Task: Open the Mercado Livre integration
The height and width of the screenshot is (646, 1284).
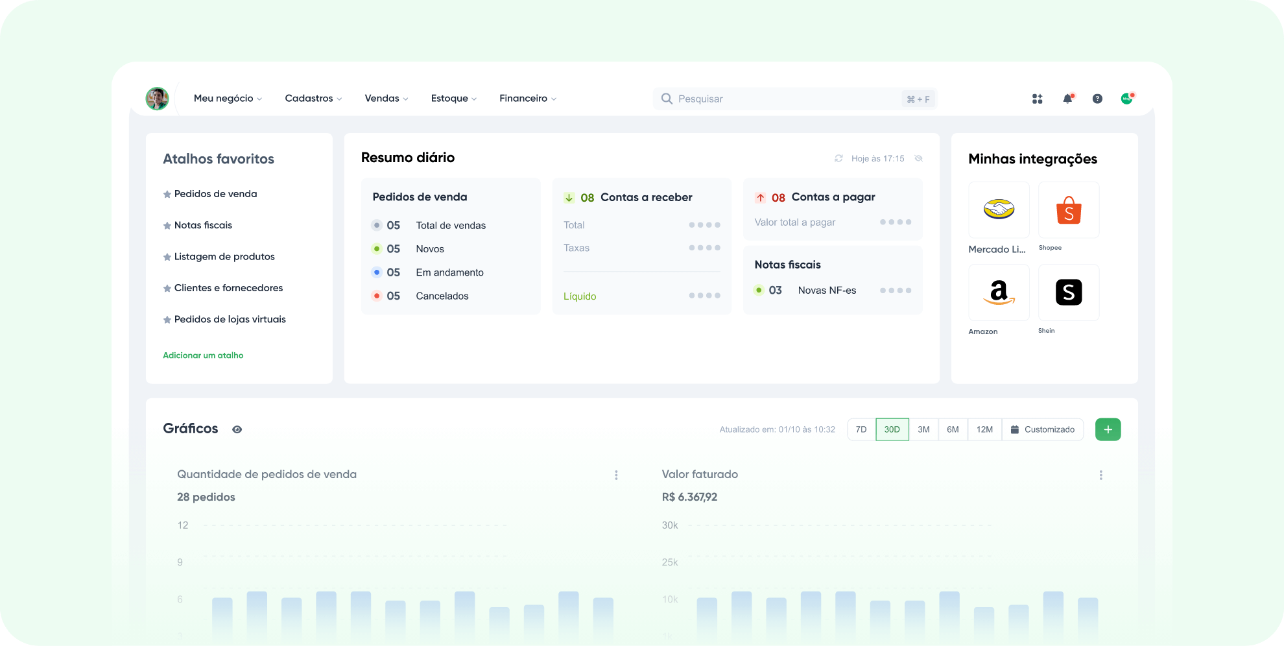Action: 999,210
